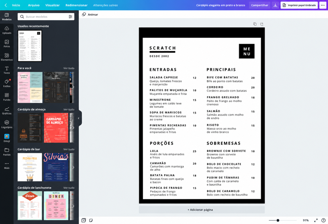Click the 91% zoom percentage

[x=306, y=220]
